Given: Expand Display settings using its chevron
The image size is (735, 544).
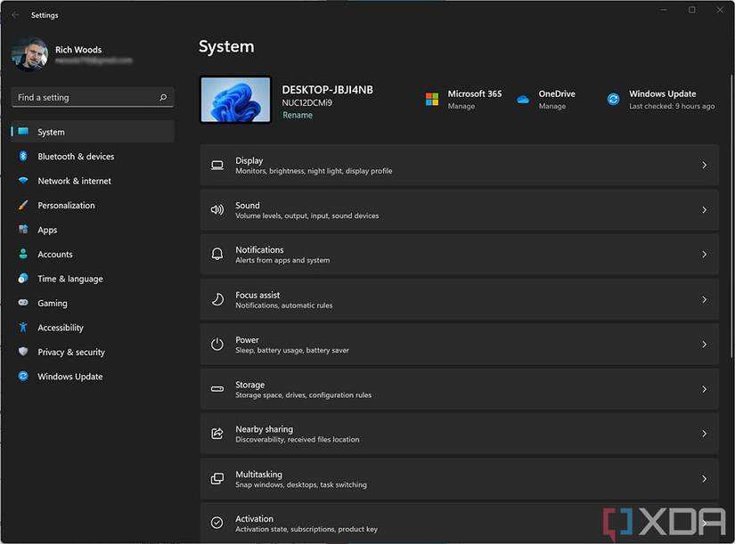Looking at the screenshot, I should (704, 166).
